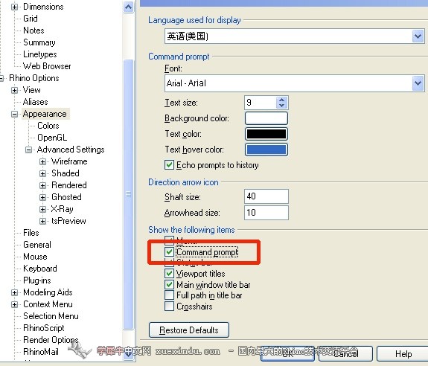Click the tree scrollbar up arrow
The image size is (428, 366).
pyautogui.click(x=129, y=7)
